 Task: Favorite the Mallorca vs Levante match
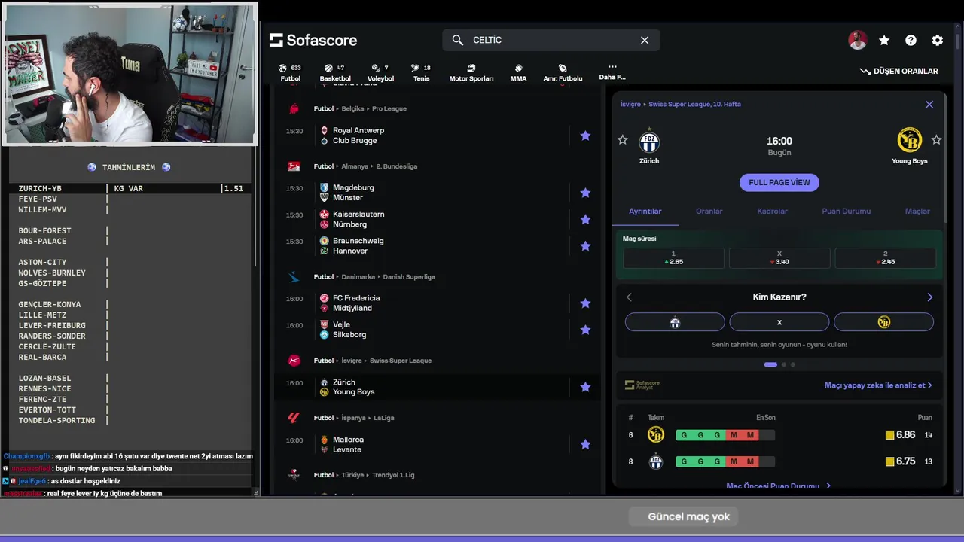coord(585,444)
